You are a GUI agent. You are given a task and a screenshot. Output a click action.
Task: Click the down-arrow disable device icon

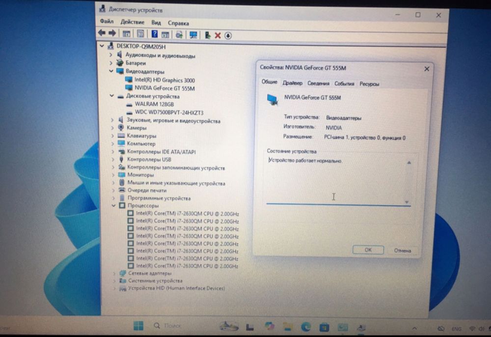(x=228, y=36)
